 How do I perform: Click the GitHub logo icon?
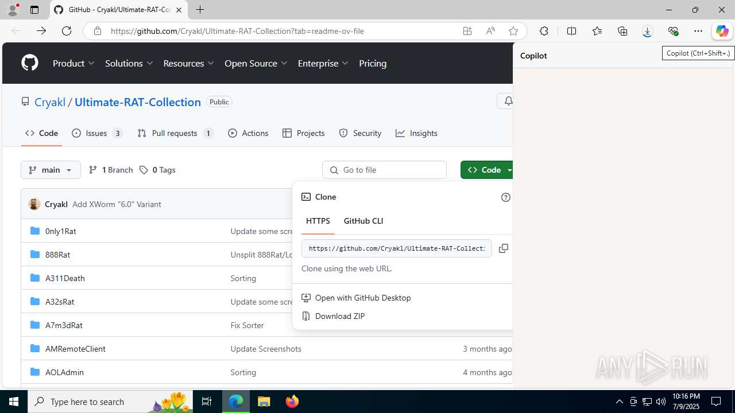click(30, 63)
